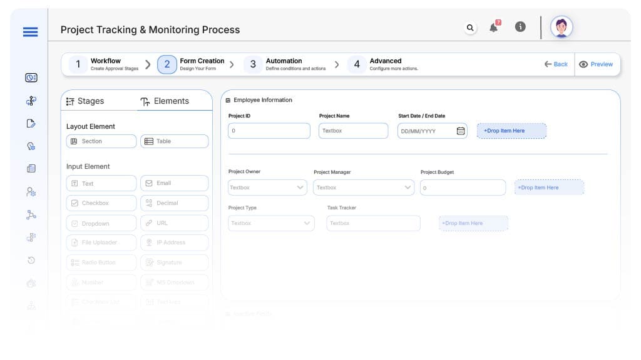Click the Preview eye button
Screen dimensions: 641x360
[596, 64]
